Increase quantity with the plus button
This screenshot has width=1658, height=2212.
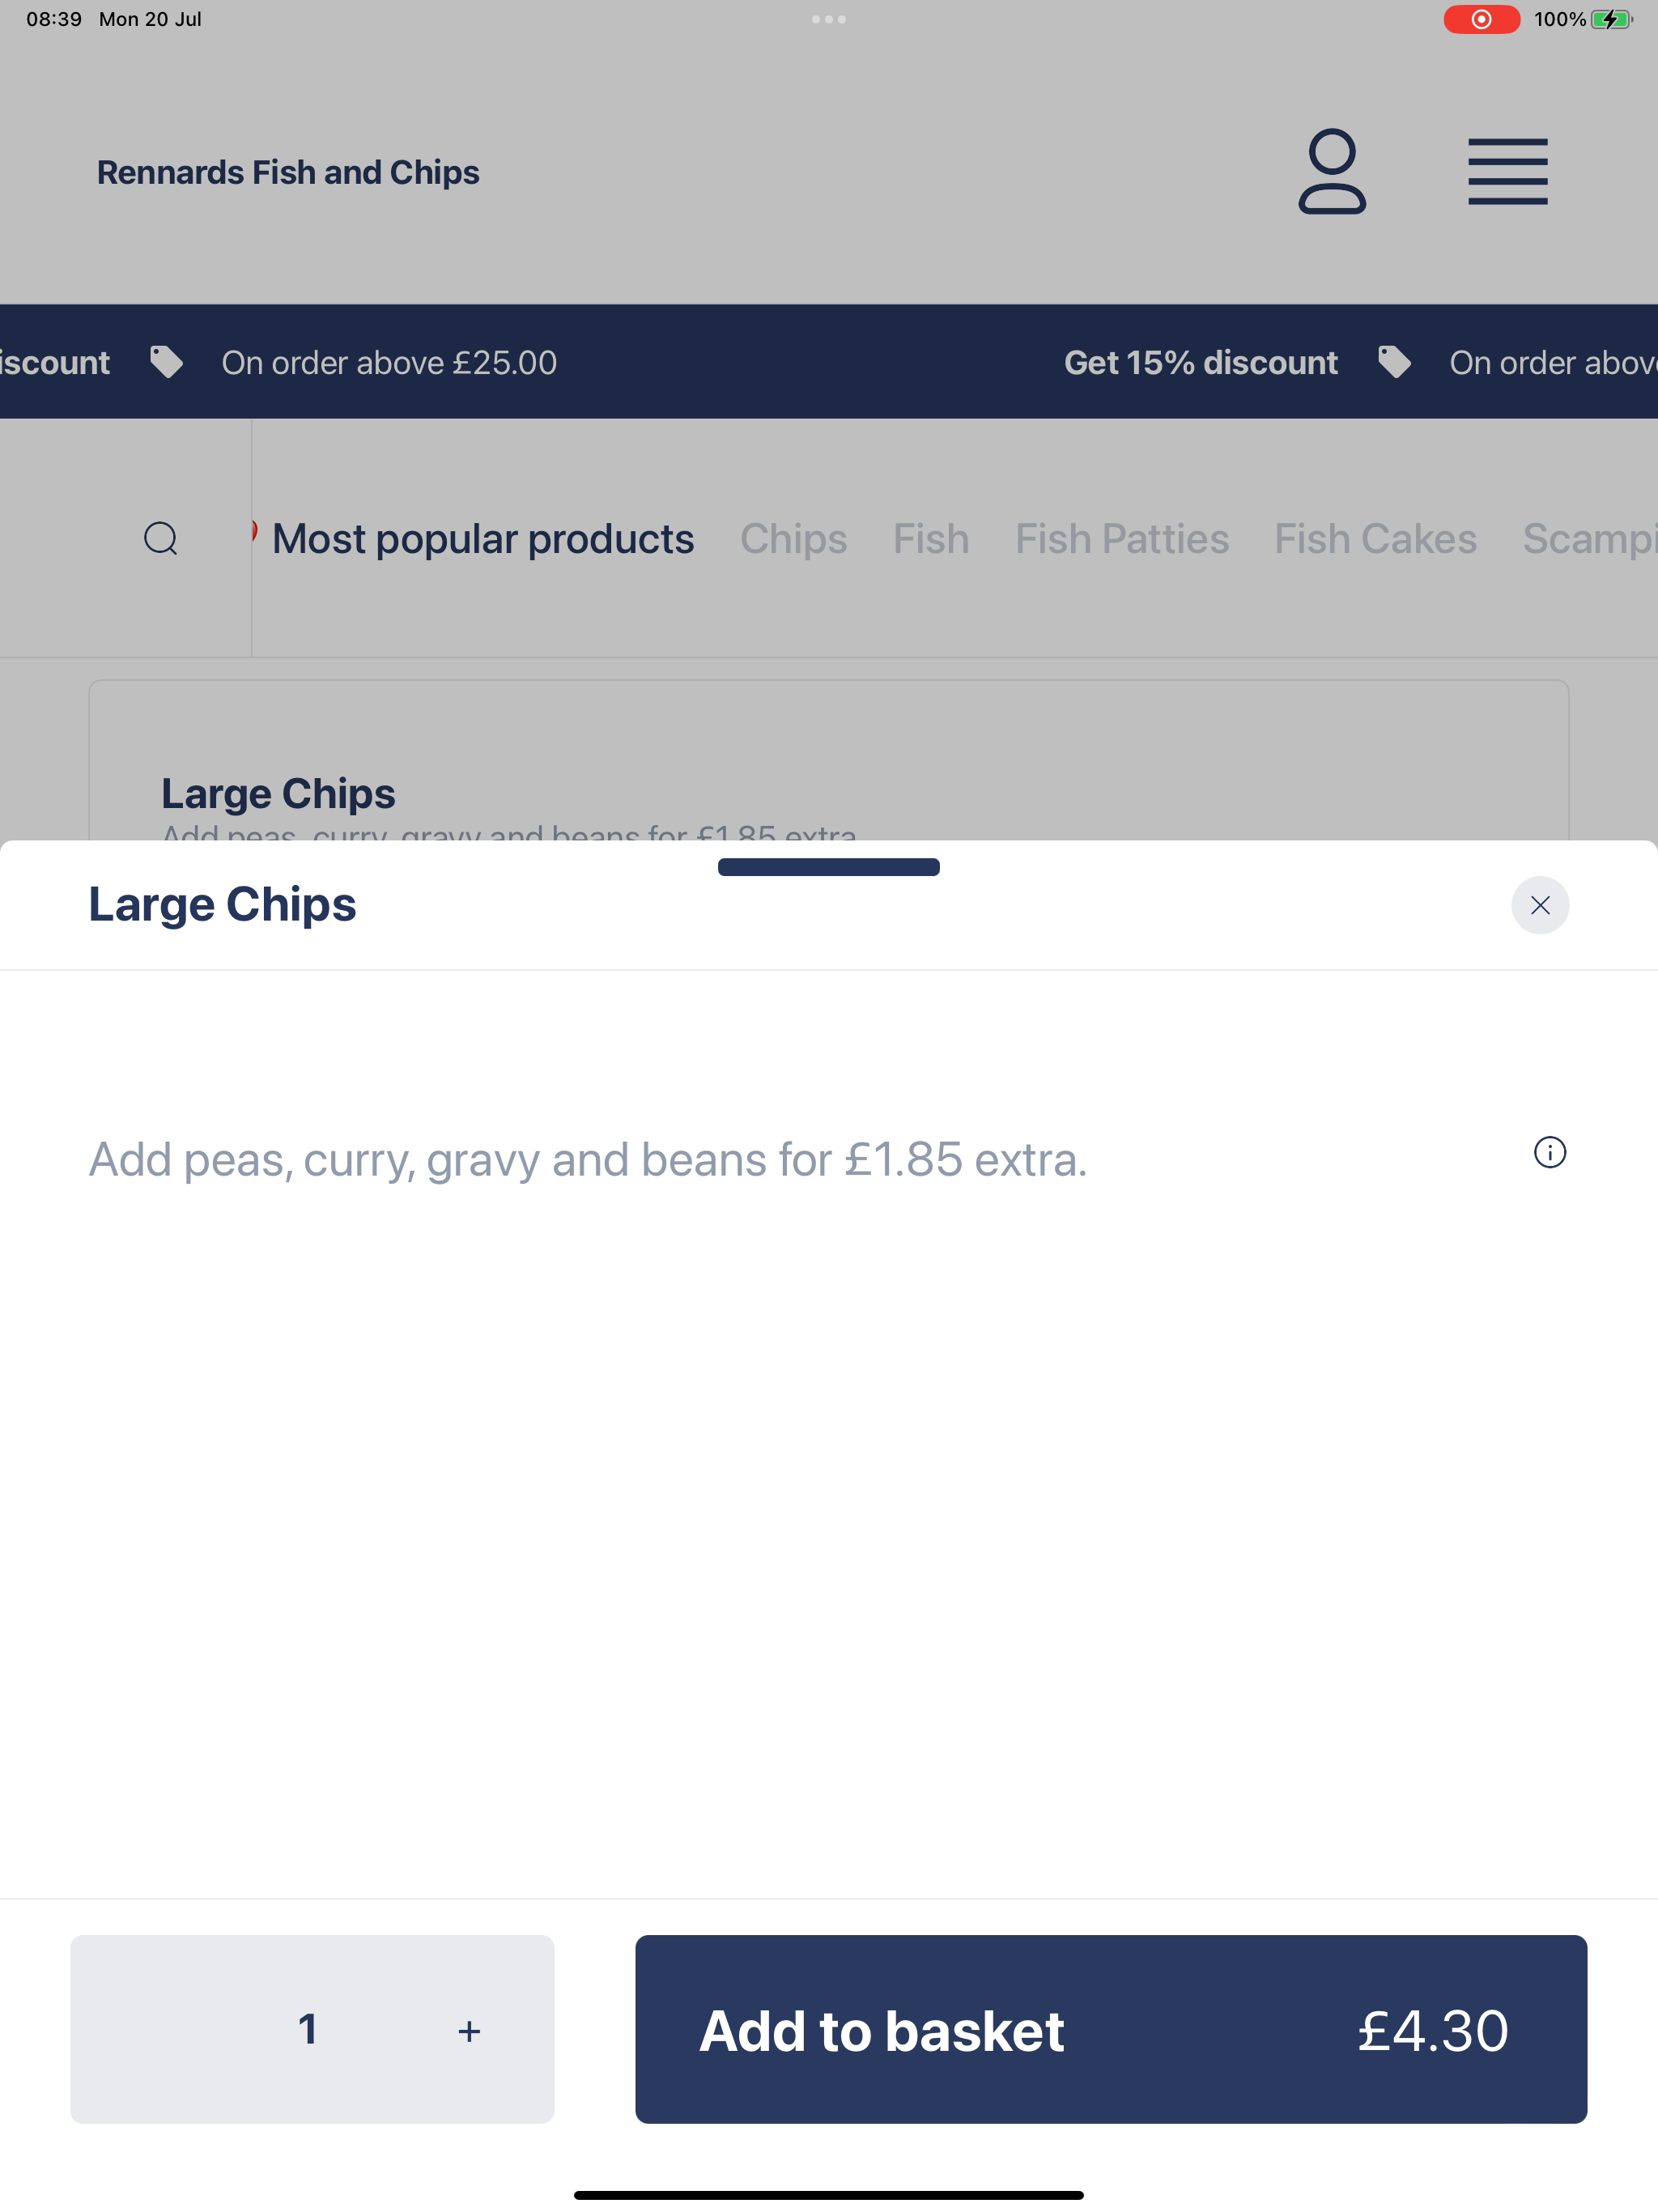point(469,2030)
